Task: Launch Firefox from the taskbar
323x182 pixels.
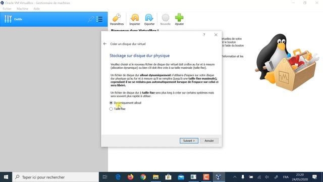Action: click(131, 177)
